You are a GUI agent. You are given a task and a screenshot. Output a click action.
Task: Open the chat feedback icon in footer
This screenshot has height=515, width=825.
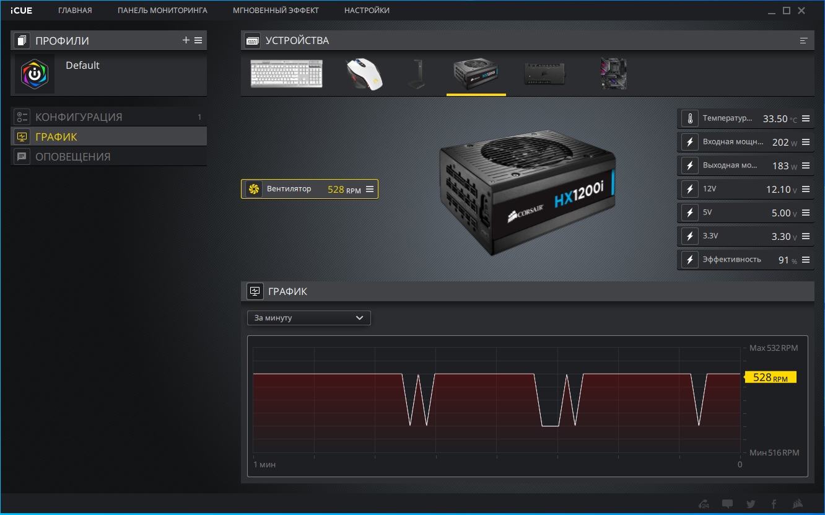click(x=728, y=504)
